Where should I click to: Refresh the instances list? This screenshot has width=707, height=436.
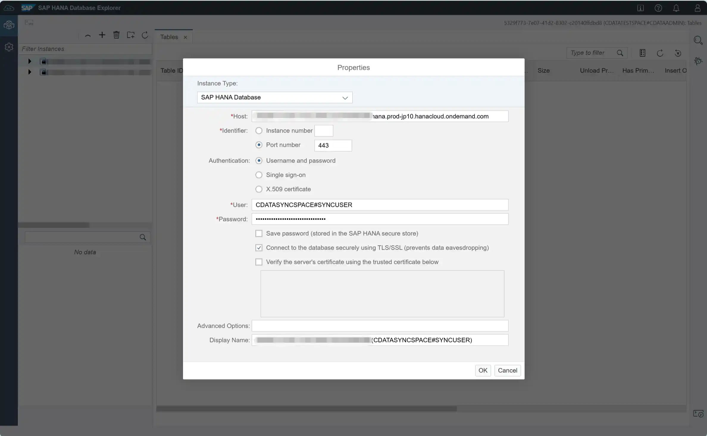145,35
